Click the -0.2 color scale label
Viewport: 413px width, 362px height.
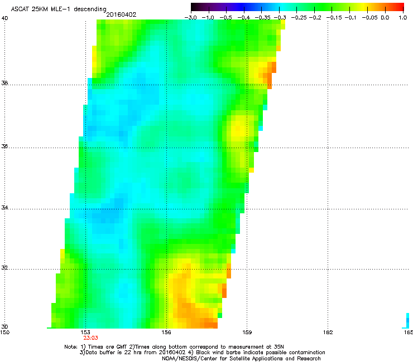tap(315, 18)
